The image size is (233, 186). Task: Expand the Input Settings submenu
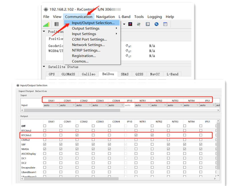[92, 34]
